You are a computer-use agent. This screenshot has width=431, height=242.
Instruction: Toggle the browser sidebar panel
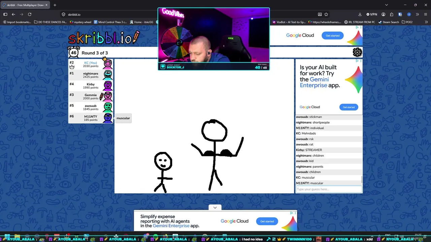5,14
